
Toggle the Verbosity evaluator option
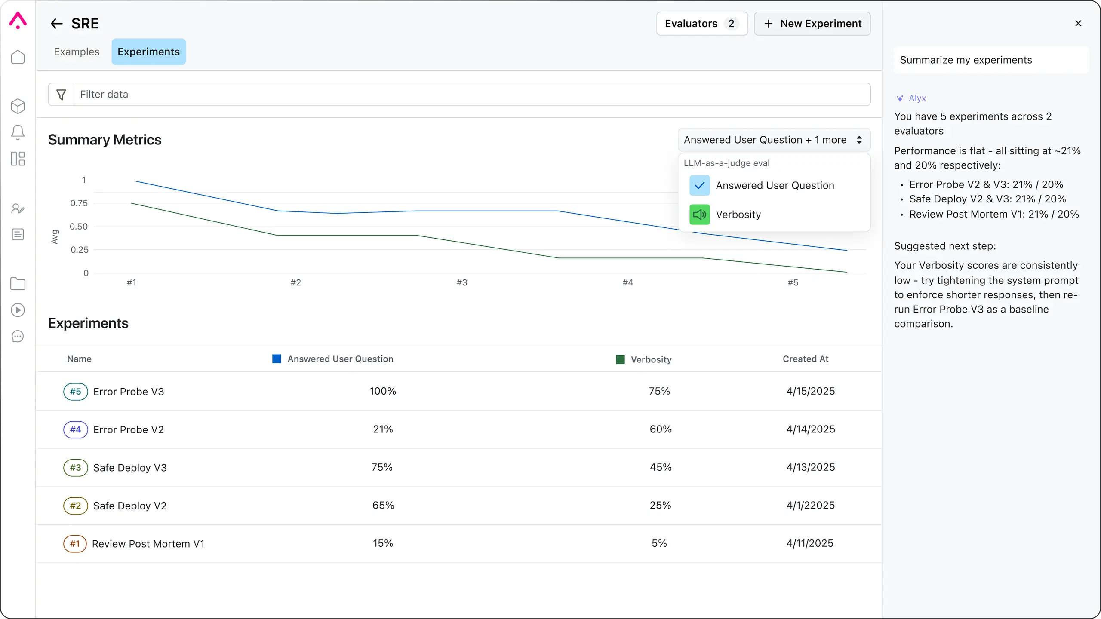[699, 214]
